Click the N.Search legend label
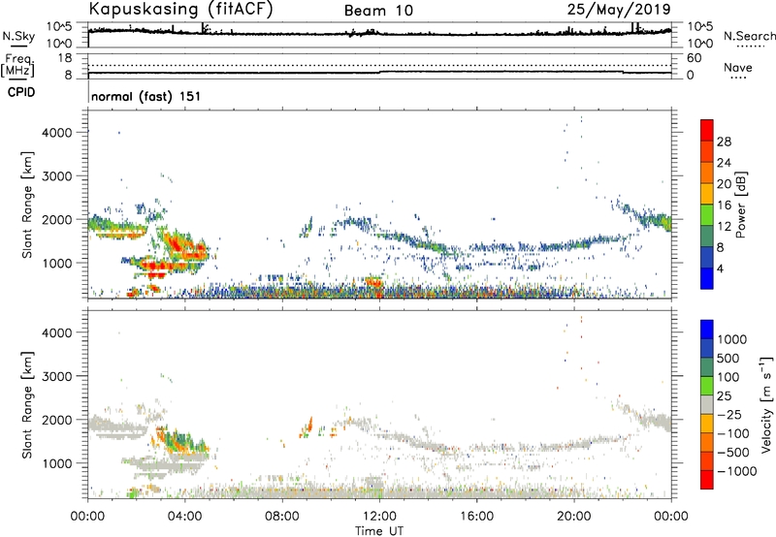The height and width of the screenshot is (537, 776). point(749,36)
